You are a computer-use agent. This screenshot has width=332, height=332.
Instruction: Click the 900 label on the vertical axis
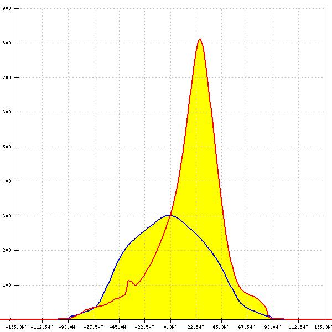(x=7, y=8)
